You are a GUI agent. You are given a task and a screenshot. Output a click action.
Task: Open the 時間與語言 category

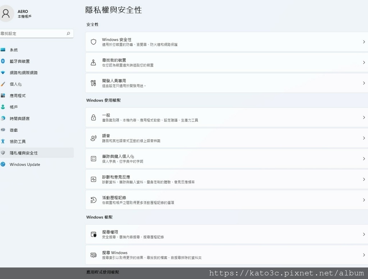pyautogui.click(x=36, y=119)
